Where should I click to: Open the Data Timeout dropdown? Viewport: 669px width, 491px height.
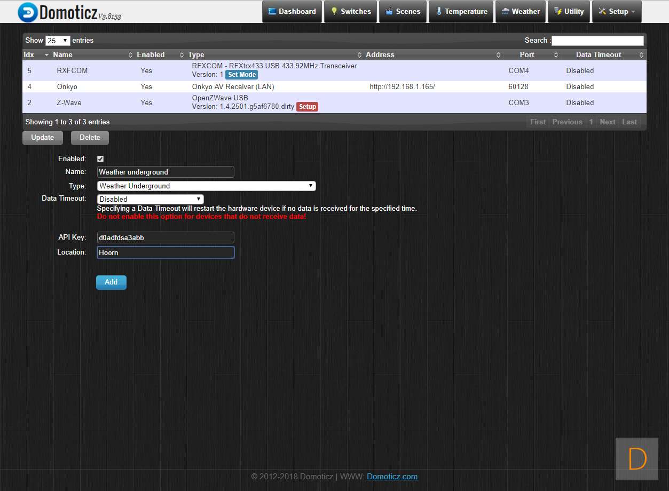pyautogui.click(x=151, y=199)
